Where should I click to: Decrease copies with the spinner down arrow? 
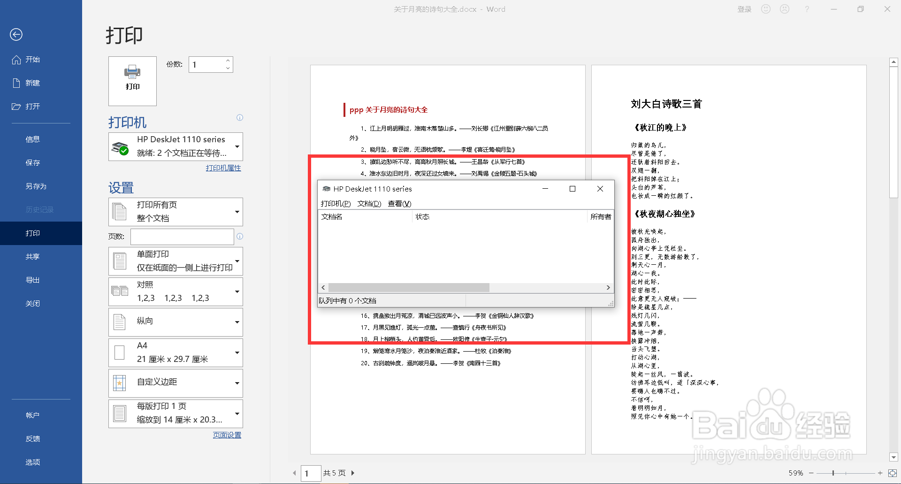tap(228, 69)
